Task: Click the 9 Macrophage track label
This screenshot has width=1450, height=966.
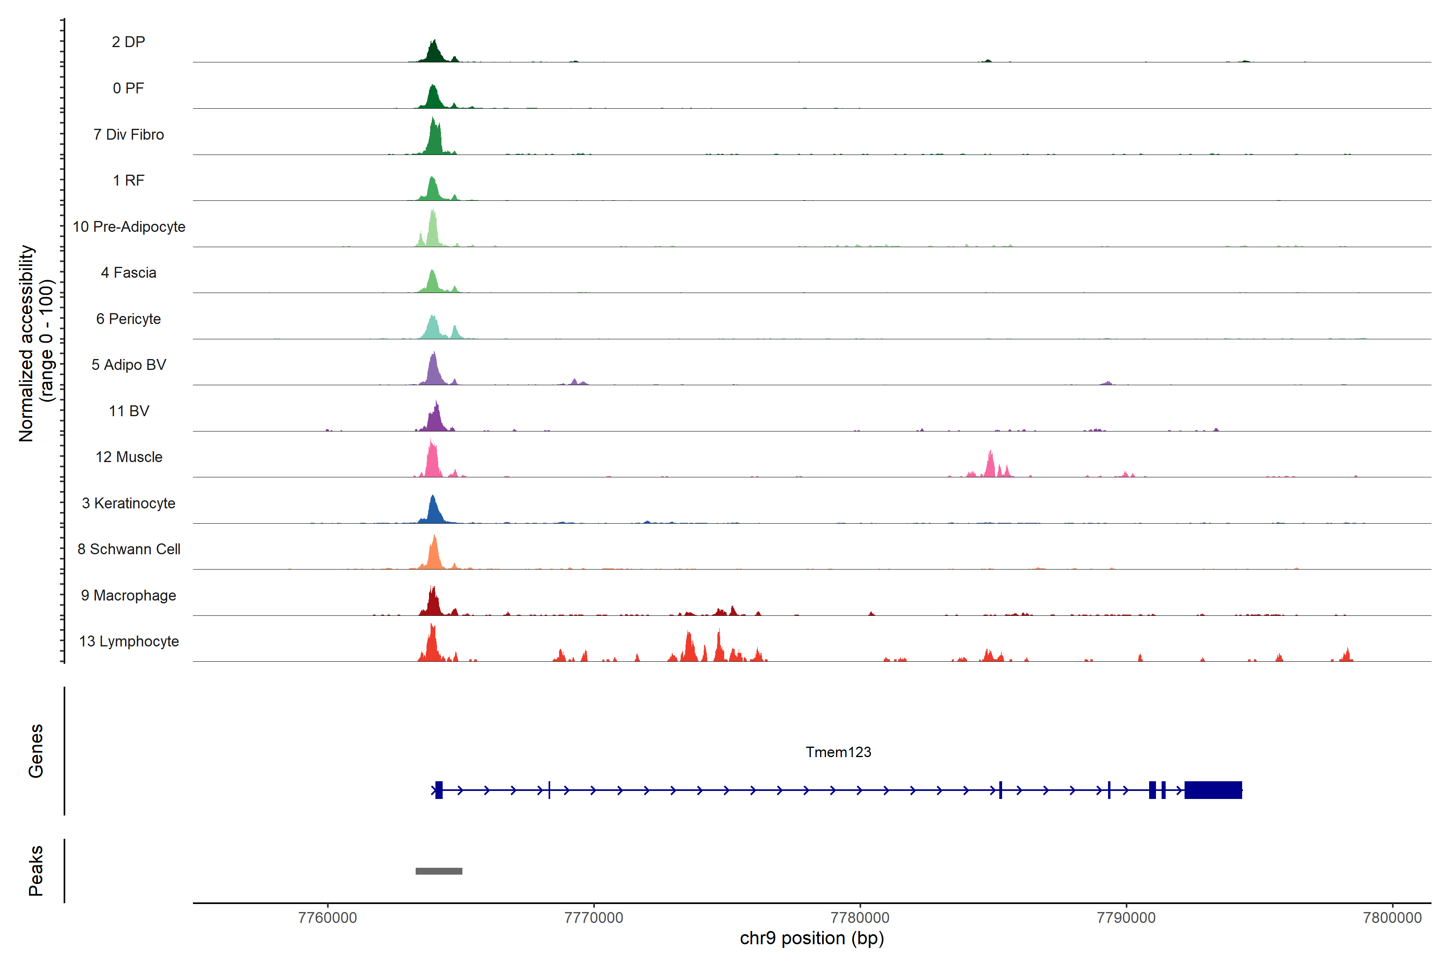Action: [129, 595]
